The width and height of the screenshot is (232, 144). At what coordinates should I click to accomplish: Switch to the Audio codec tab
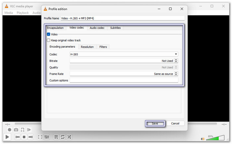coord(97,28)
